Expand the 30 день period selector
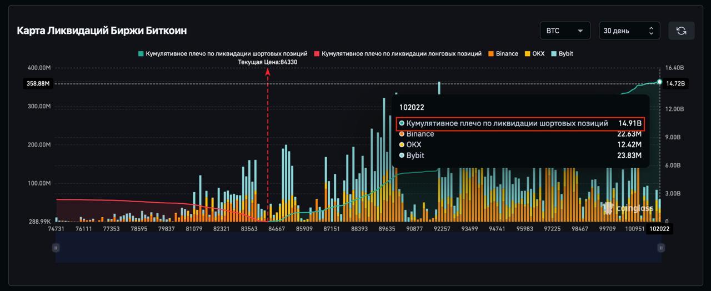Image resolution: width=711 pixels, height=291 pixels. coord(629,31)
